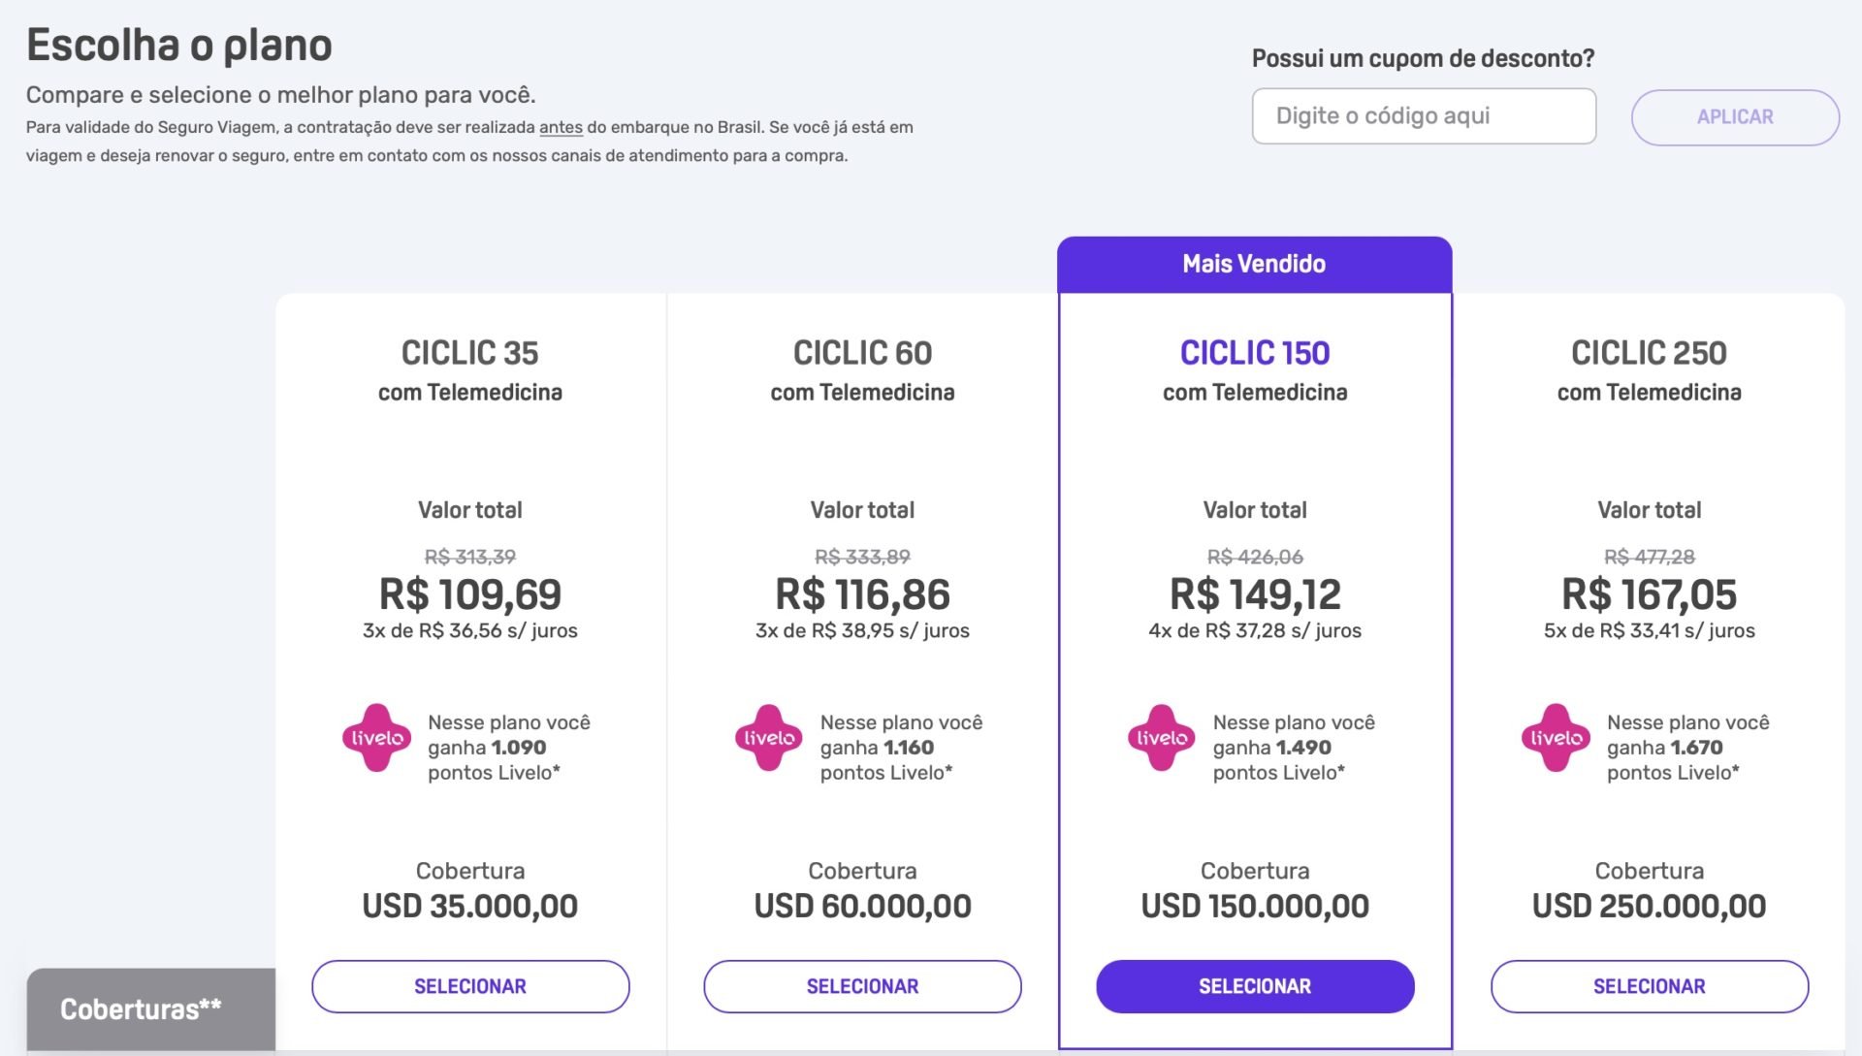The height and width of the screenshot is (1056, 1862).
Task: Click the USD 60.000,00 coverage amount
Action: (862, 906)
